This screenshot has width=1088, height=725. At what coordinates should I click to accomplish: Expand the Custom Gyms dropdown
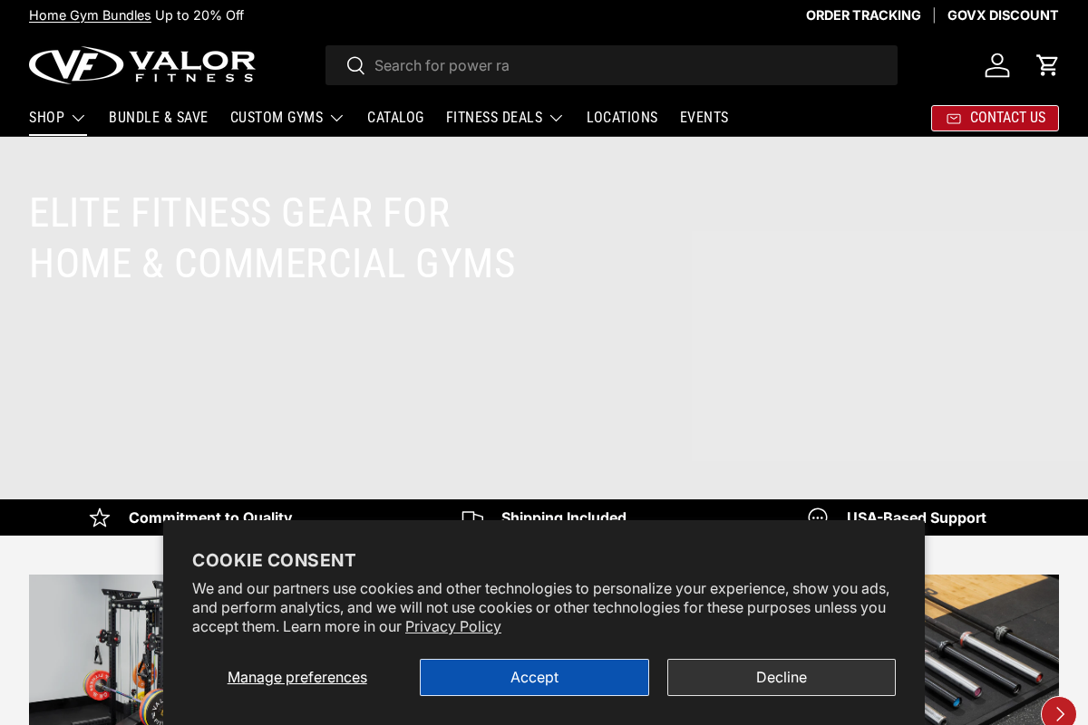pyautogui.click(x=287, y=117)
